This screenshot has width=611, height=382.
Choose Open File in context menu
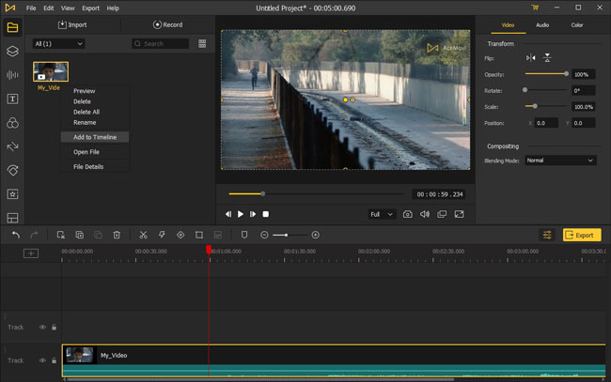click(x=86, y=152)
